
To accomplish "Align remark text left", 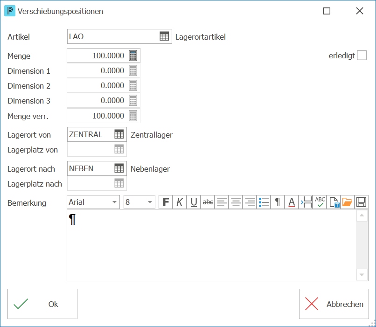I will pyautogui.click(x=222, y=202).
